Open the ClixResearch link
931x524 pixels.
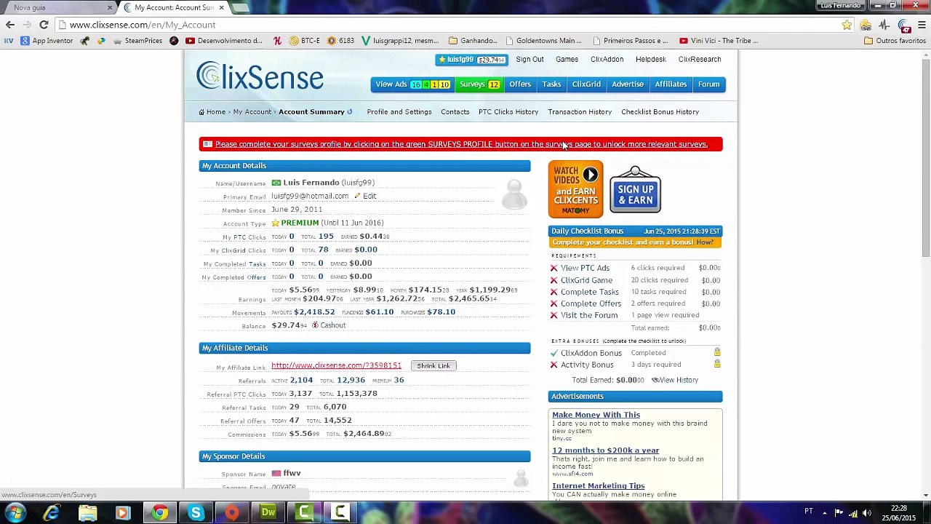[700, 60]
